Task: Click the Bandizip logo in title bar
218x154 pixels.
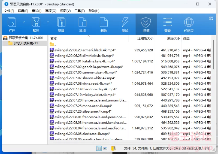Action: 6,4
